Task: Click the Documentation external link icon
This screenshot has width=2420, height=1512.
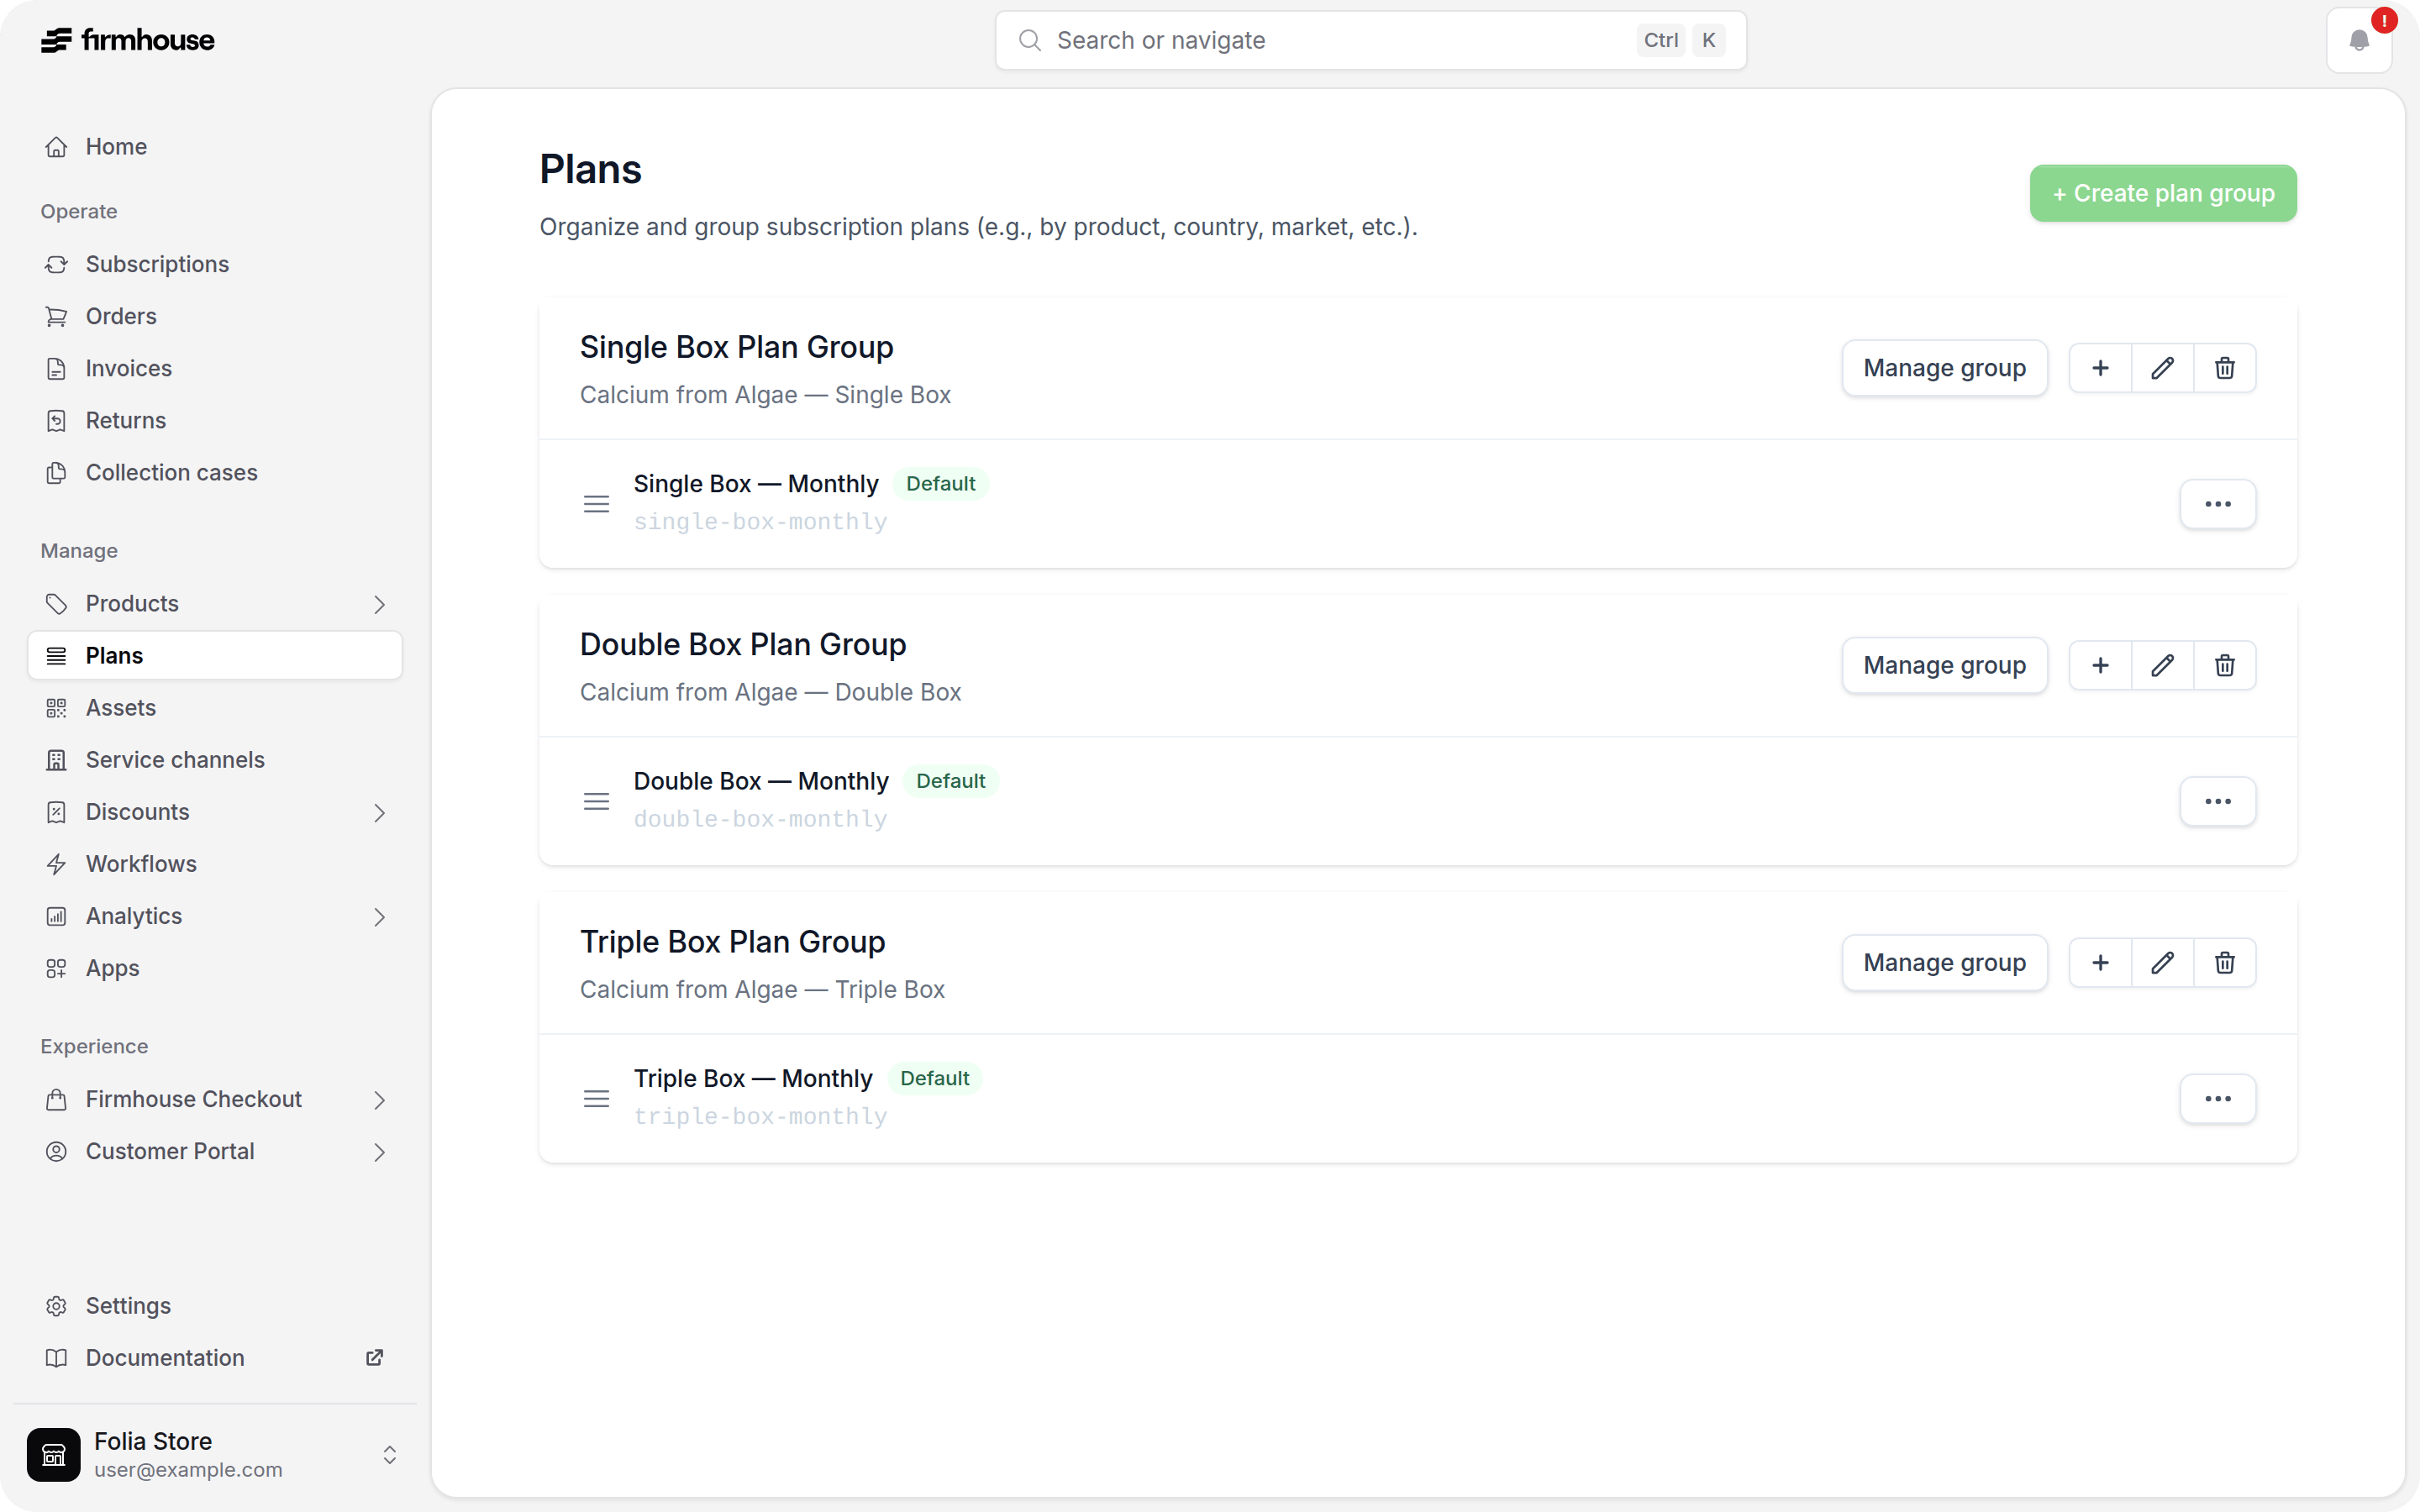Action: click(x=374, y=1357)
